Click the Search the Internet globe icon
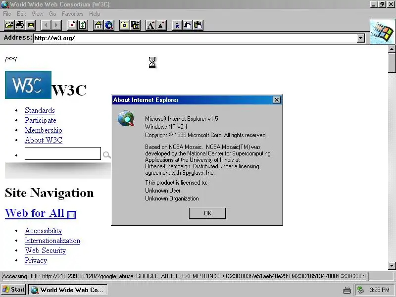Screen dimensions: 396x297 109,25
